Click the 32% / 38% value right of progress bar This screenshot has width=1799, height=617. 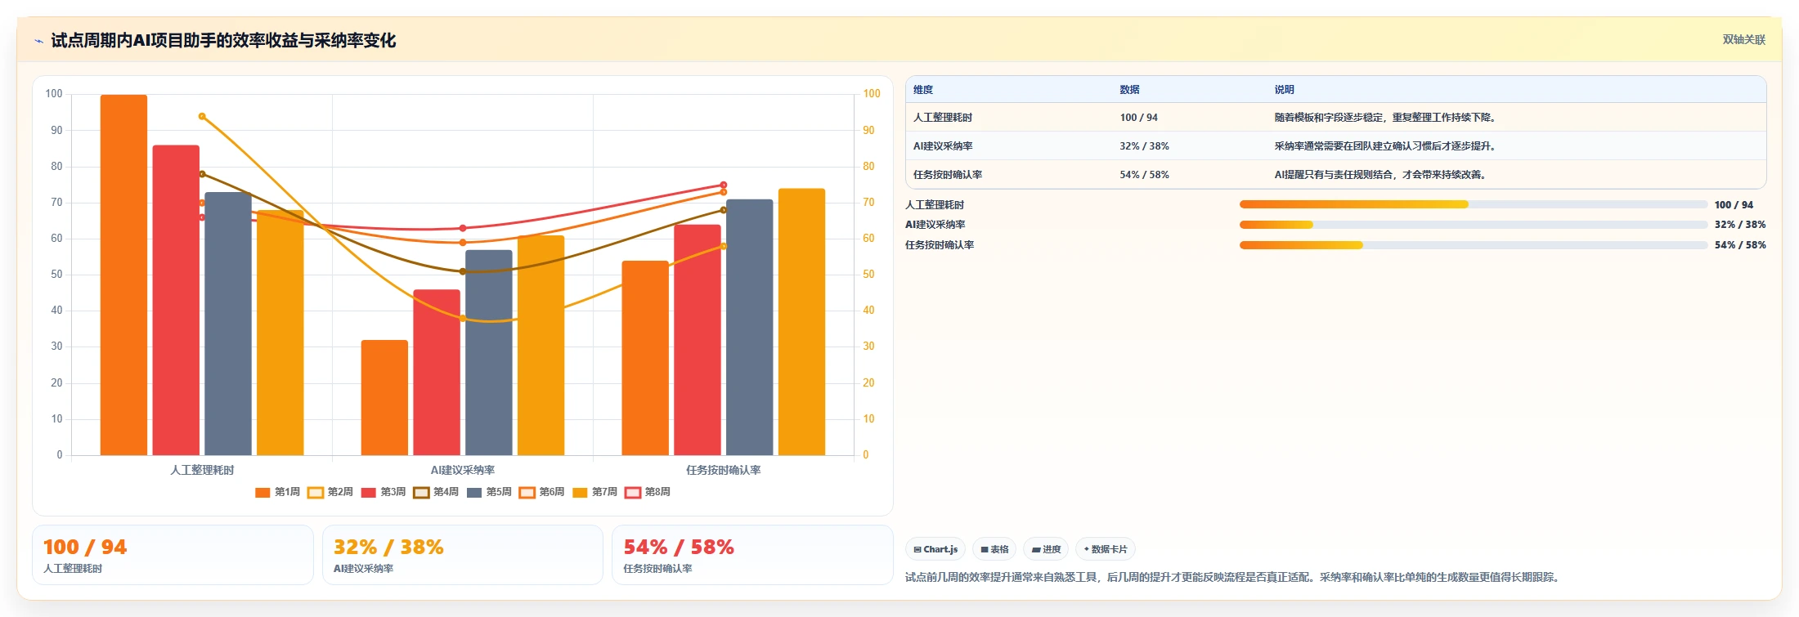pyautogui.click(x=1740, y=225)
